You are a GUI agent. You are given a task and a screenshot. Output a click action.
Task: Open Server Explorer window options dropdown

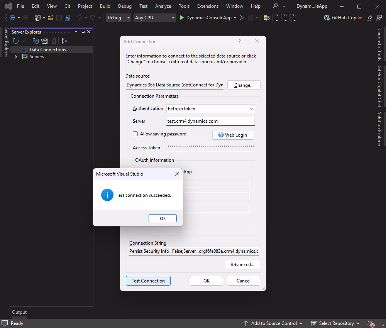pos(76,32)
